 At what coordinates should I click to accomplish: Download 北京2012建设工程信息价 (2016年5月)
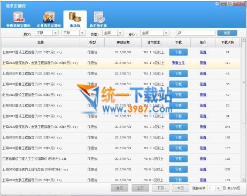(x=179, y=116)
